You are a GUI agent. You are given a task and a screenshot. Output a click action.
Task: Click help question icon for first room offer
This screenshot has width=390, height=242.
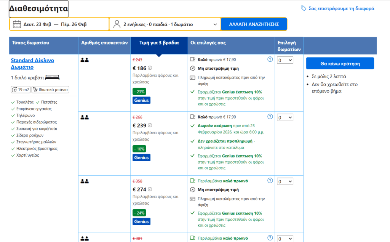pos(270,59)
